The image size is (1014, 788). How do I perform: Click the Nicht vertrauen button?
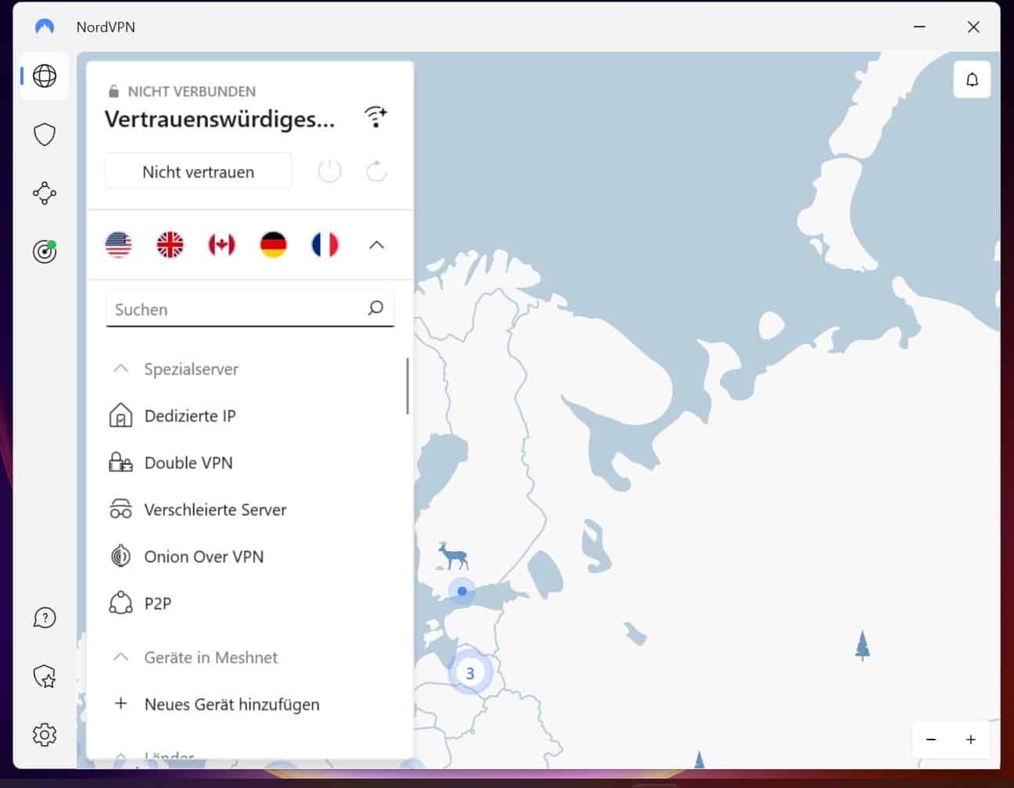pyautogui.click(x=198, y=171)
